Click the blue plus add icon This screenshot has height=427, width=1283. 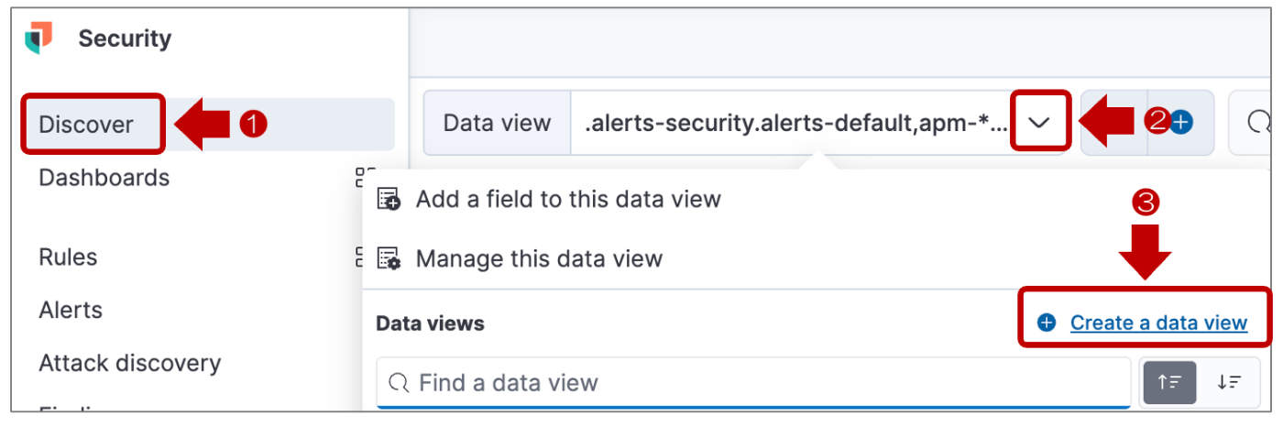pyautogui.click(x=1181, y=122)
